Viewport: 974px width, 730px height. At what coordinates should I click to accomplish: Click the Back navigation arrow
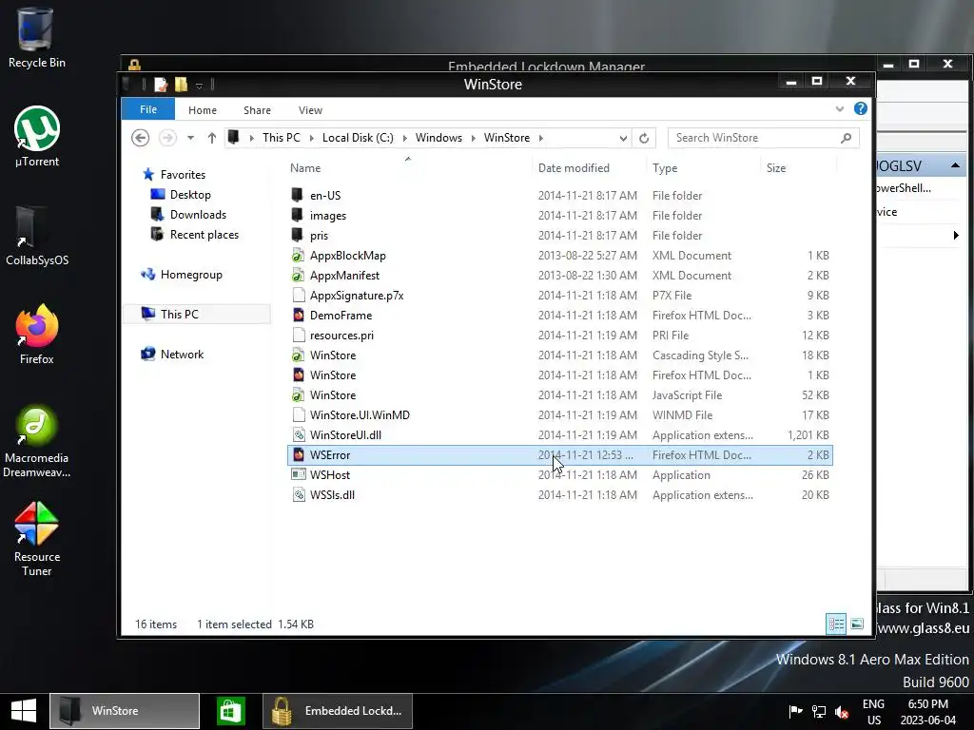point(141,138)
